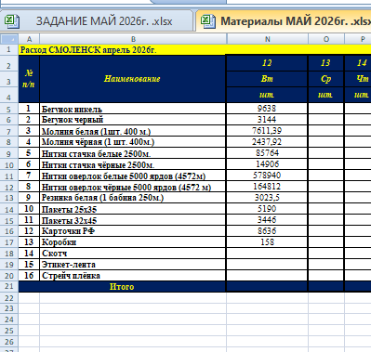Select cell 'Пакеты 32х45'
Viewport: 371px width, 352px height.
point(133,220)
